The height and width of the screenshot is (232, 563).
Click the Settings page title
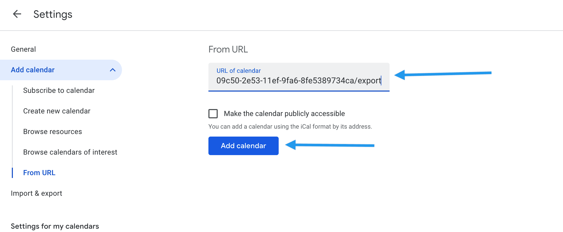[x=53, y=14]
